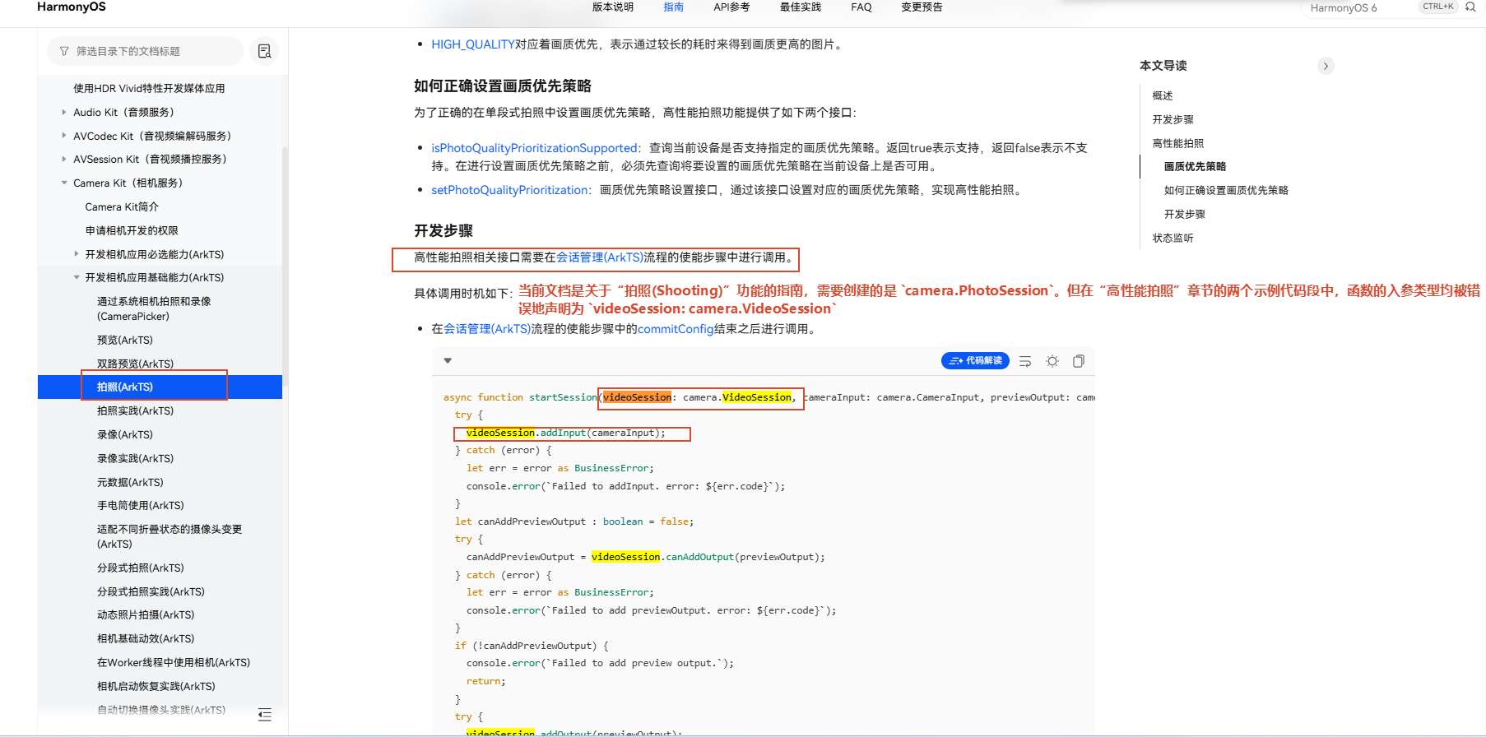
Task: Open 通过系统相机拍照和录像 (CameraPicker) item
Action: coord(154,308)
